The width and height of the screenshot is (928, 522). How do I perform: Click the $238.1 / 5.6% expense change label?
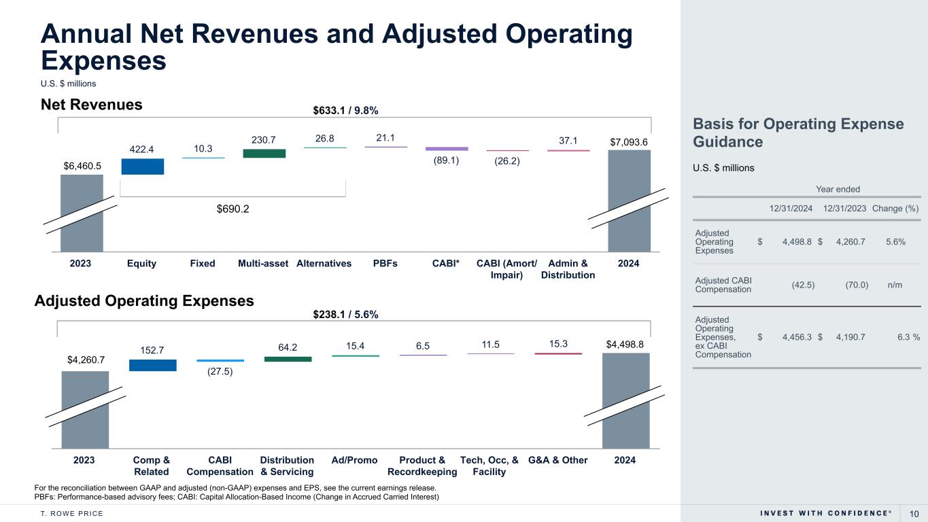tap(345, 314)
